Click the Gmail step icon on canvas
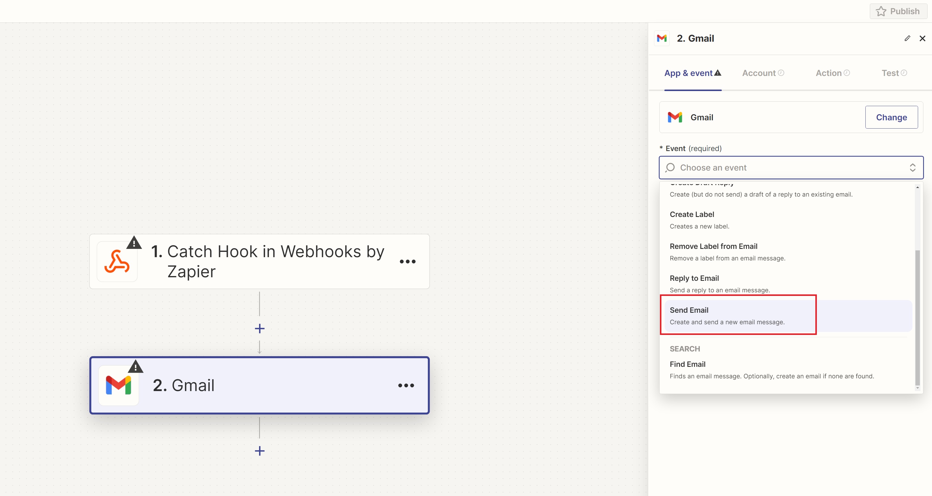This screenshot has height=496, width=932. 118,385
